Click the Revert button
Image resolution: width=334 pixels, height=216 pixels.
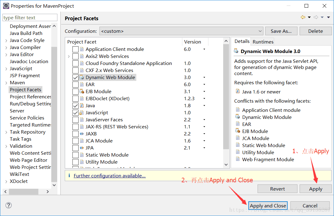pos(277,189)
